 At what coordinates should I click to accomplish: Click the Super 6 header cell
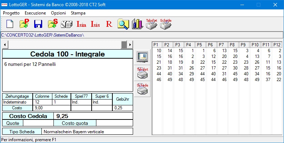pyautogui.click(x=102, y=96)
